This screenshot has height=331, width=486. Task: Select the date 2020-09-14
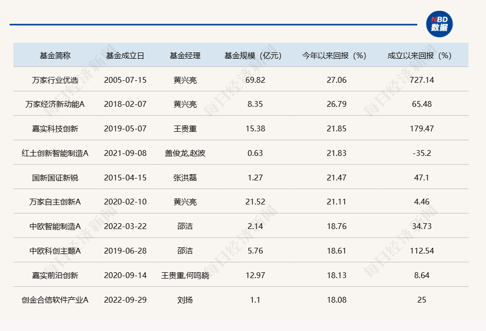[125, 275]
